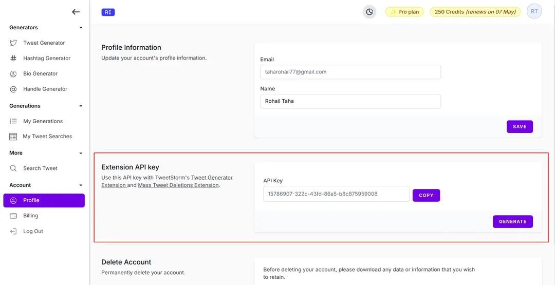Open Mass Tweet Deletions Extension link

tap(178, 185)
